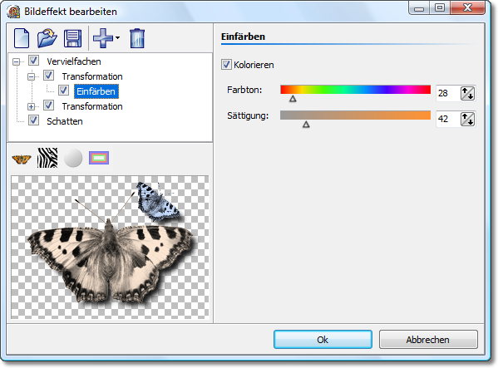Click the Farbton spinner arrows button

pyautogui.click(x=467, y=94)
